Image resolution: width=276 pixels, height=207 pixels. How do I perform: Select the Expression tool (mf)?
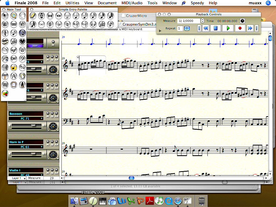(14, 50)
